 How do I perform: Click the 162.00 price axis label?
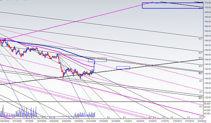click(x=208, y=26)
